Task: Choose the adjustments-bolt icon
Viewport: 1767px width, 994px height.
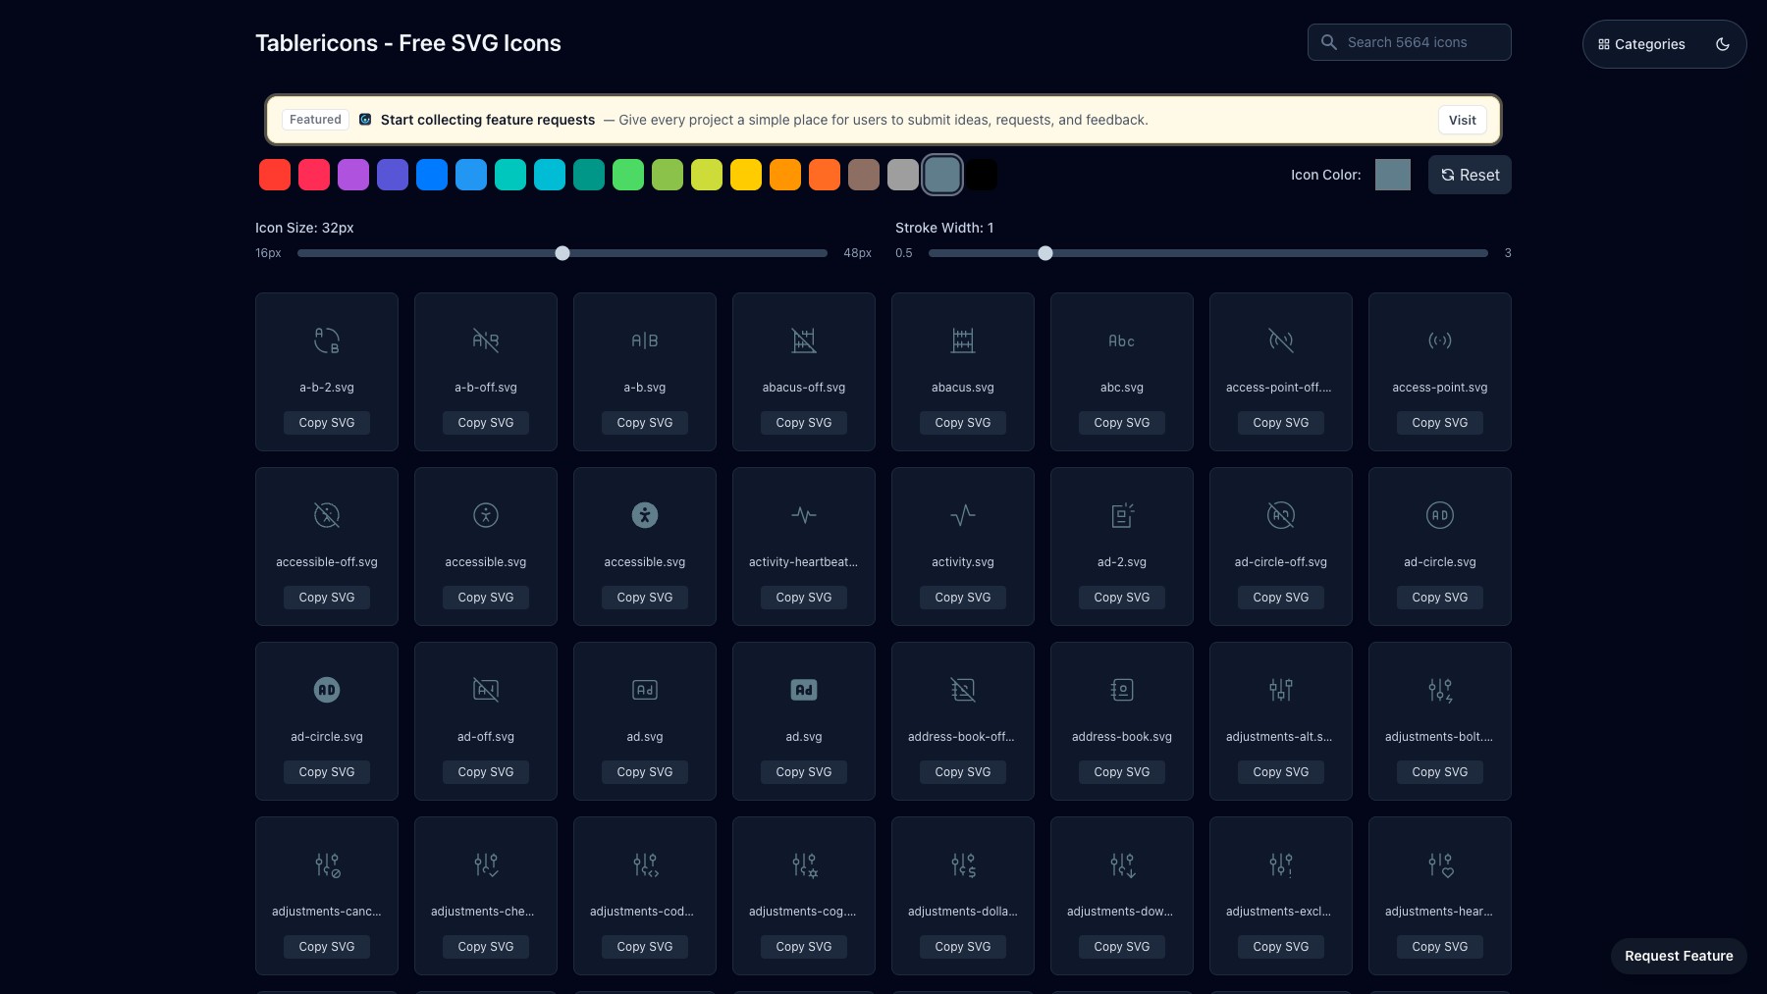Action: (x=1440, y=690)
